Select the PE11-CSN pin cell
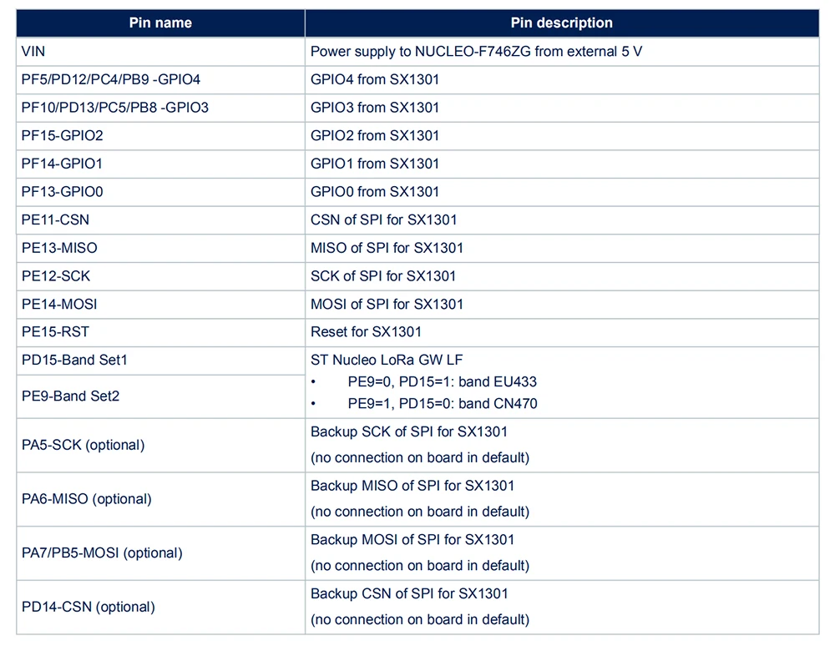835x661 pixels. [x=55, y=220]
